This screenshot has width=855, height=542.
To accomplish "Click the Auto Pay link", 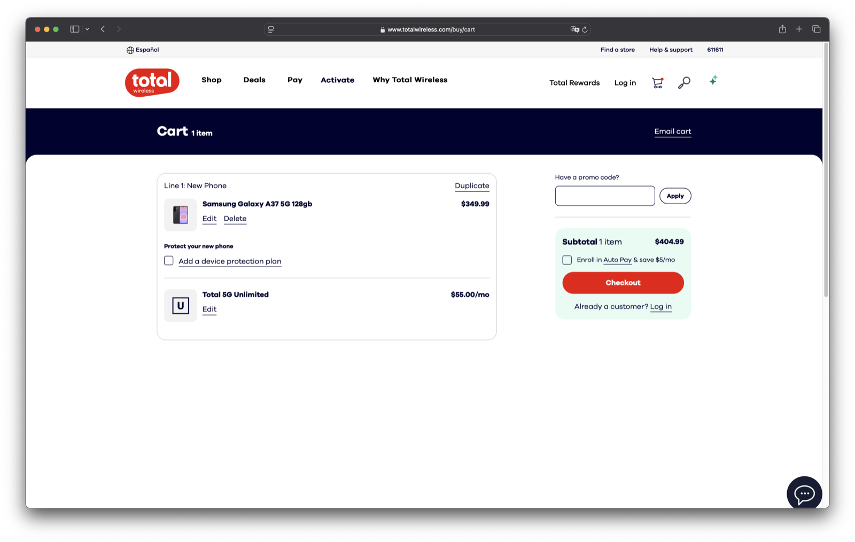I will click(617, 260).
